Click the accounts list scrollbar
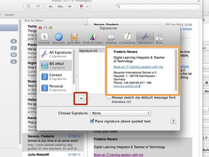209x157 pixels. (x=74, y=67)
